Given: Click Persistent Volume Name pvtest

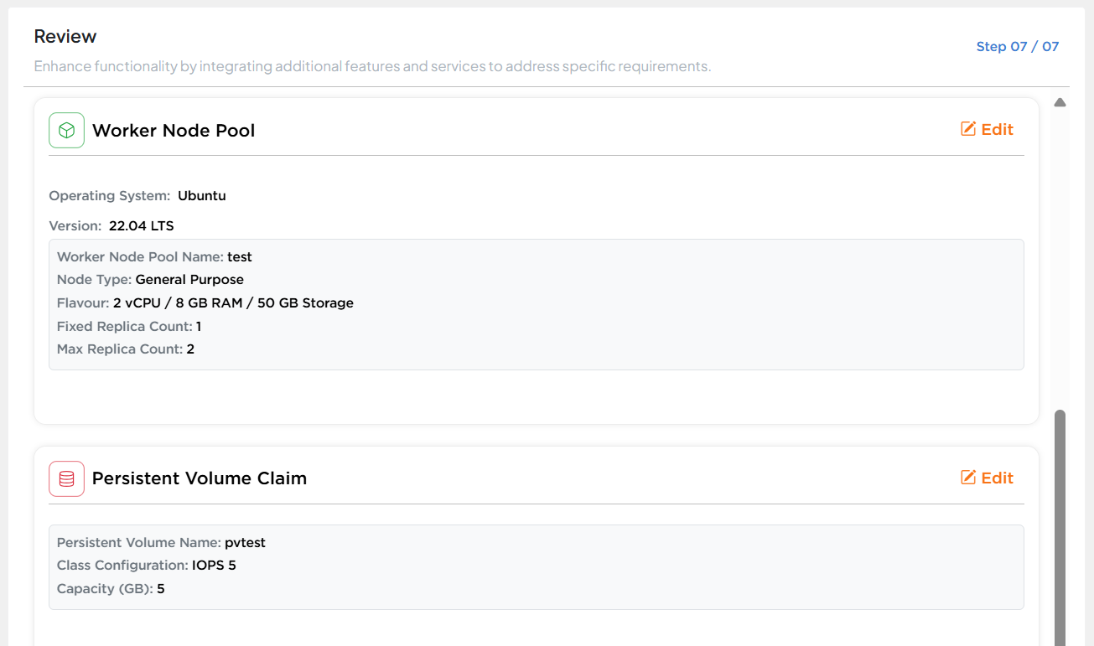Looking at the screenshot, I should 245,543.
